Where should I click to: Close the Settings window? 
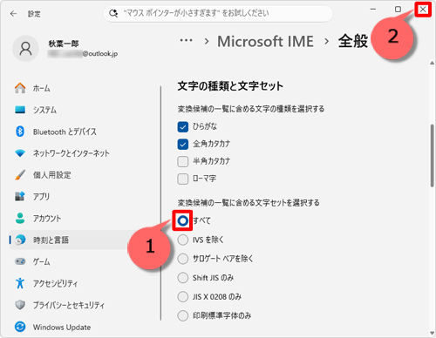[x=423, y=10]
